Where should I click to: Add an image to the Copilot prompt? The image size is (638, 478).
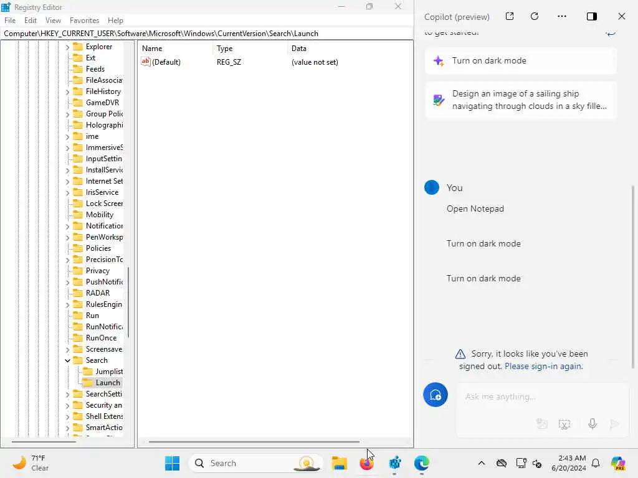541,424
